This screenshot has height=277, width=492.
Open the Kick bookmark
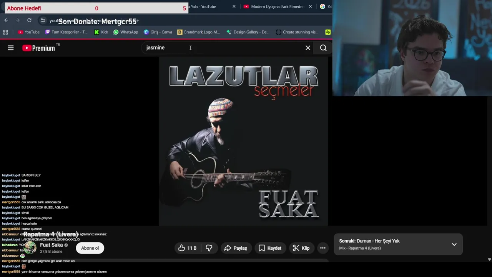[x=101, y=32]
